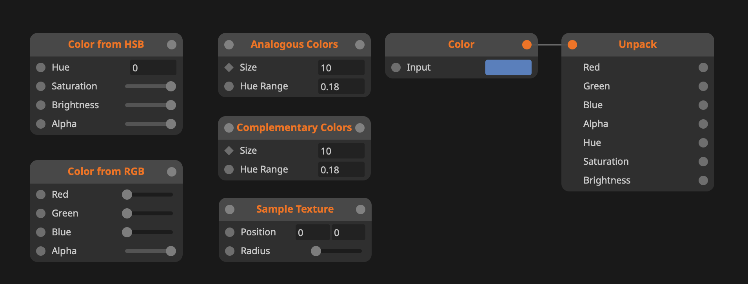Click the Analogous Colors input port
748x284 pixels.
[x=229, y=45]
